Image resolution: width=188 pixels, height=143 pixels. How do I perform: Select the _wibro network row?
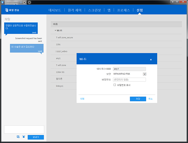coord(116,51)
